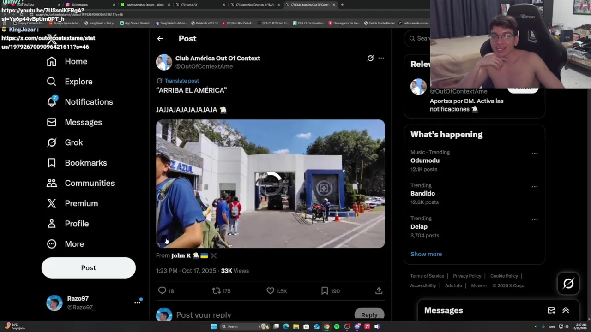
Task: Click the white Post button
Action: coord(89,268)
